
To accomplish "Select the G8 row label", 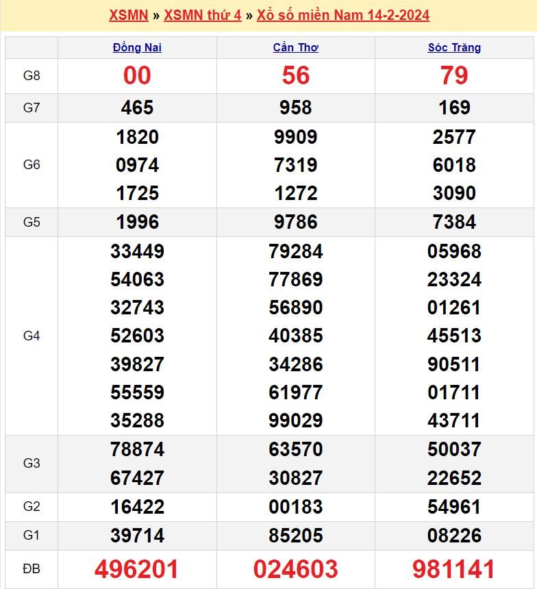I will coord(32,75).
